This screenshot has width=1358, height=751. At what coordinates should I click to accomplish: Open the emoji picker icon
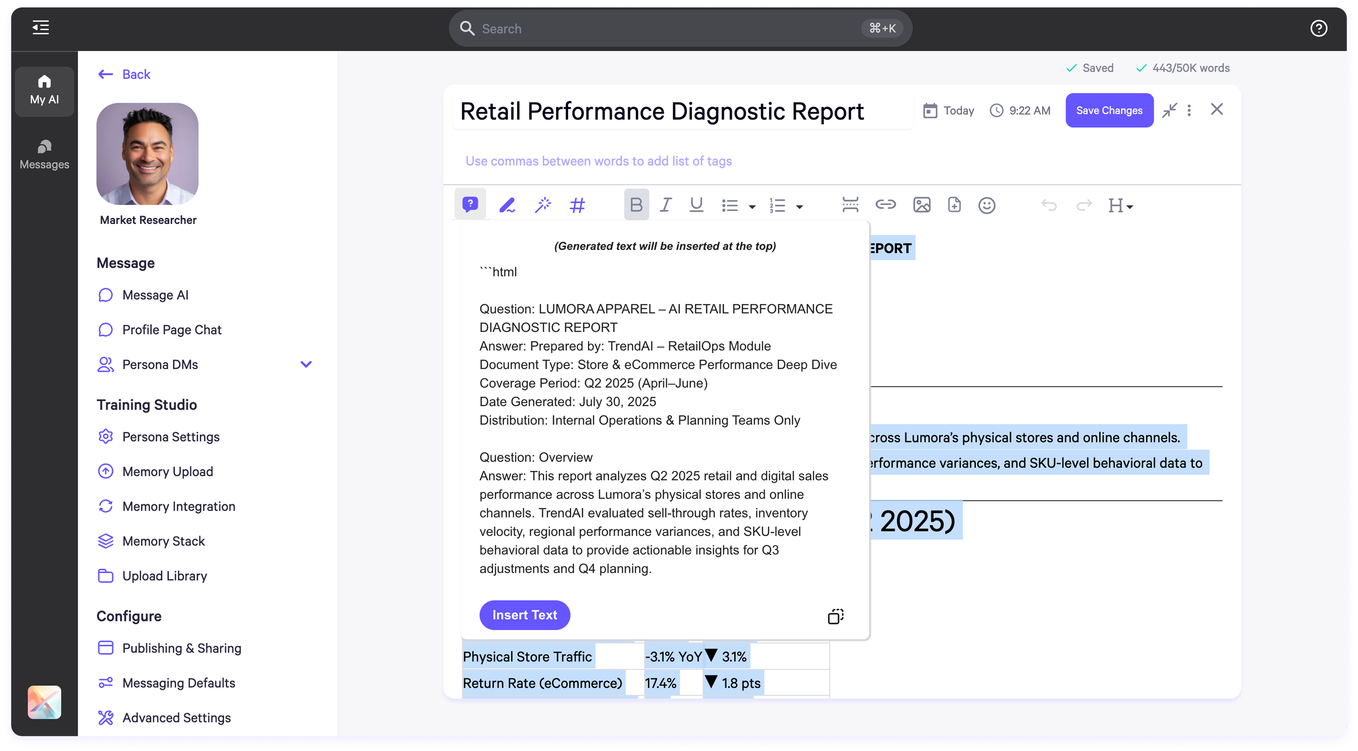click(x=986, y=205)
